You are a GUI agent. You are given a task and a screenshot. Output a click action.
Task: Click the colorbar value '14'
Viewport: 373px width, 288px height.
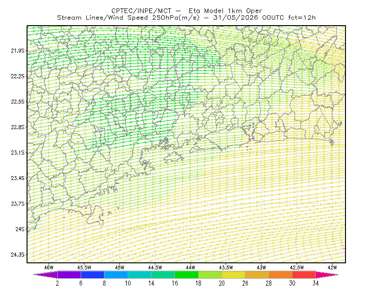(151, 283)
